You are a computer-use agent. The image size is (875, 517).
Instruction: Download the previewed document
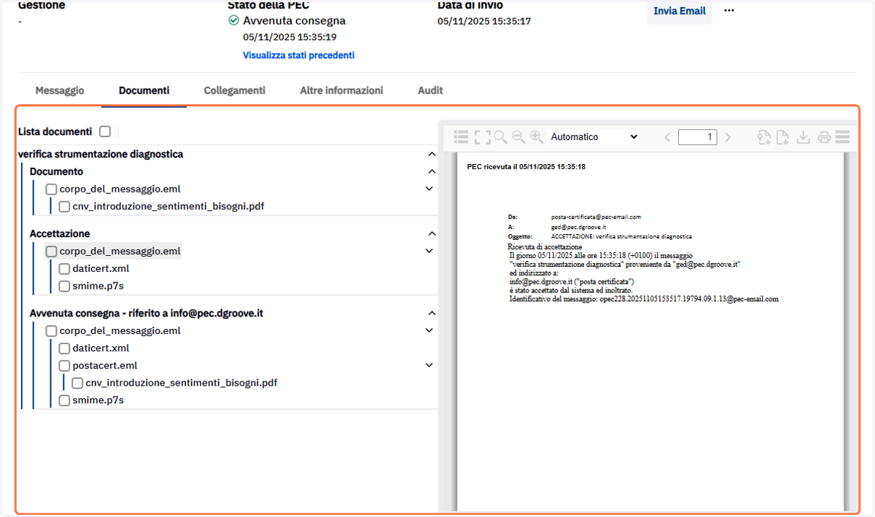tap(804, 137)
